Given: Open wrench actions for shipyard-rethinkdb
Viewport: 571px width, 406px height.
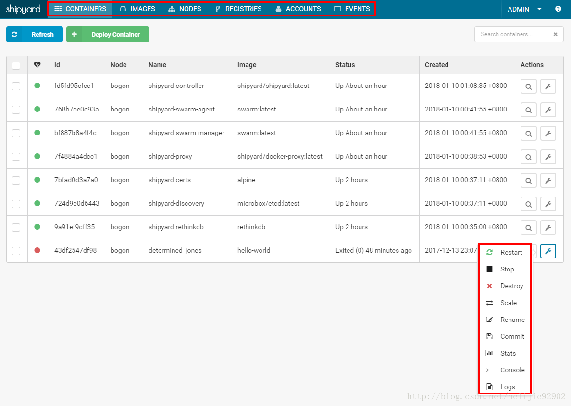Looking at the screenshot, I should tap(548, 228).
